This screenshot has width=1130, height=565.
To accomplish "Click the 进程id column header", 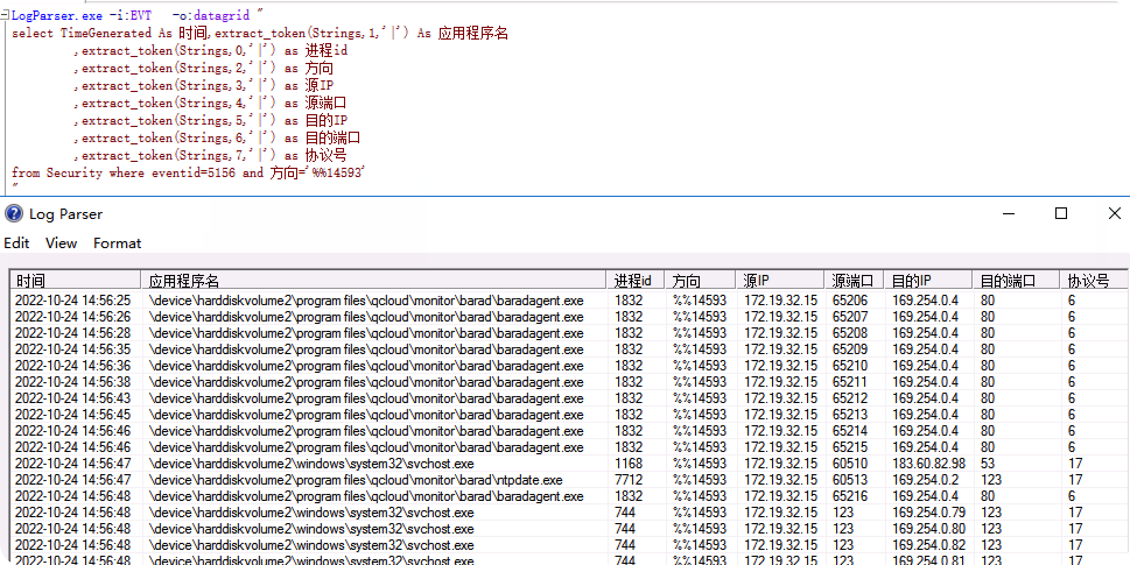I will [634, 280].
